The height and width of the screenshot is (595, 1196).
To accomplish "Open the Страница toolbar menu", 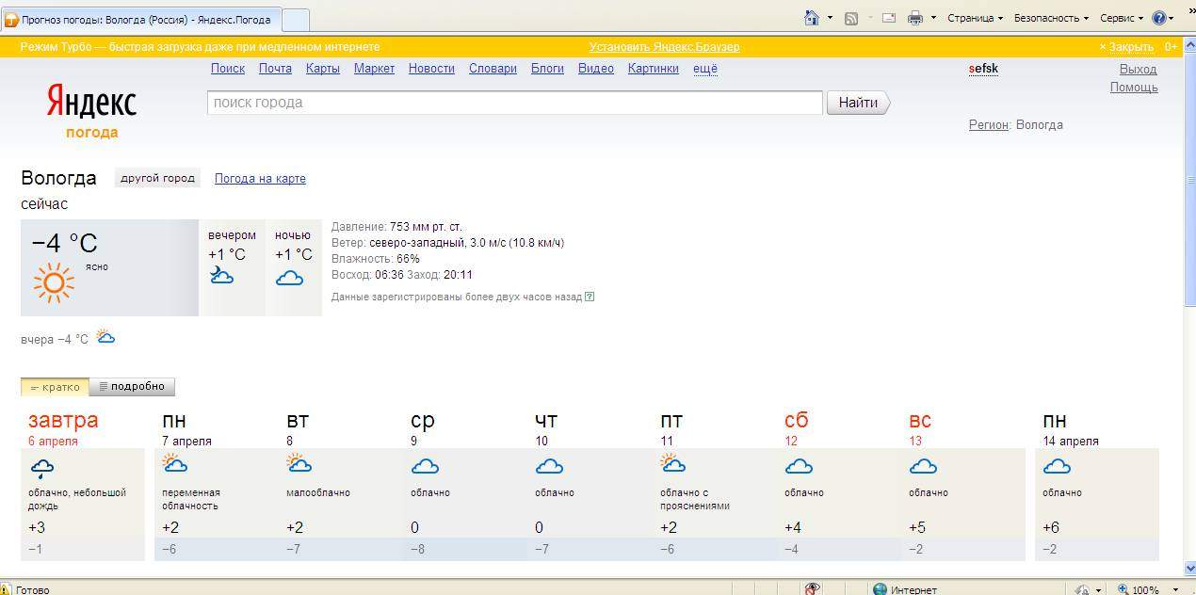I will (975, 18).
